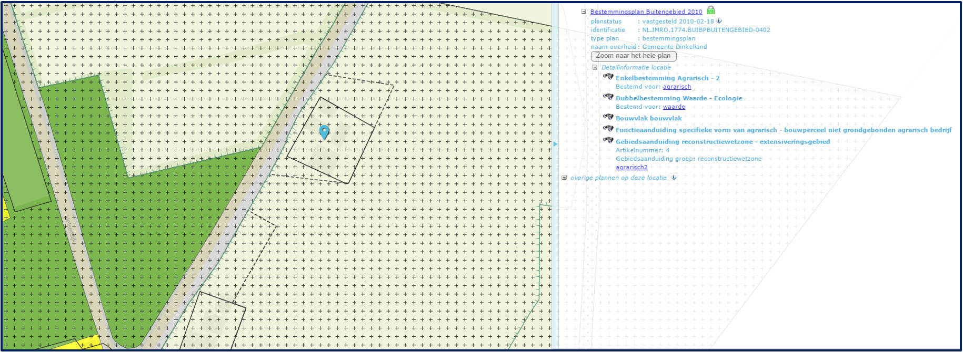This screenshot has height=352, width=963.
Task: Click binoculars icon for Enkelbestemming Agrarisch - 2
Action: point(608,77)
